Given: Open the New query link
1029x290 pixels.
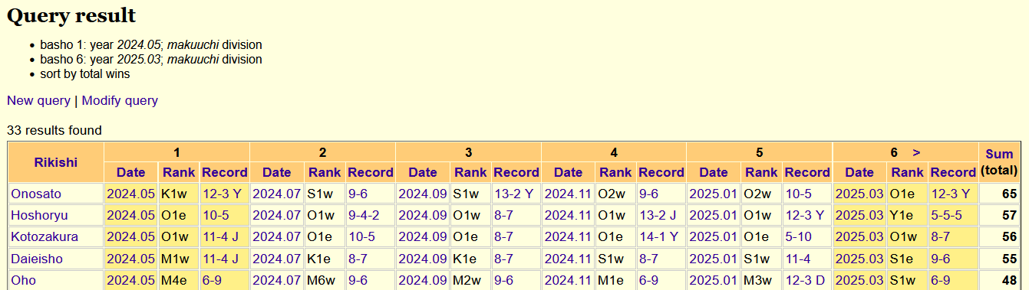Looking at the screenshot, I should point(38,100).
